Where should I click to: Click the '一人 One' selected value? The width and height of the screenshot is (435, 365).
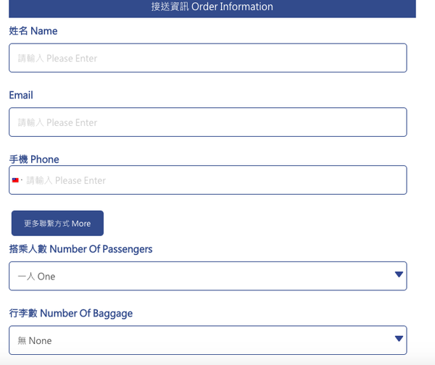click(36, 277)
